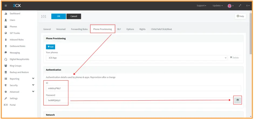
Task: Click the 3CX logo
Action: pyautogui.click(x=17, y=6)
